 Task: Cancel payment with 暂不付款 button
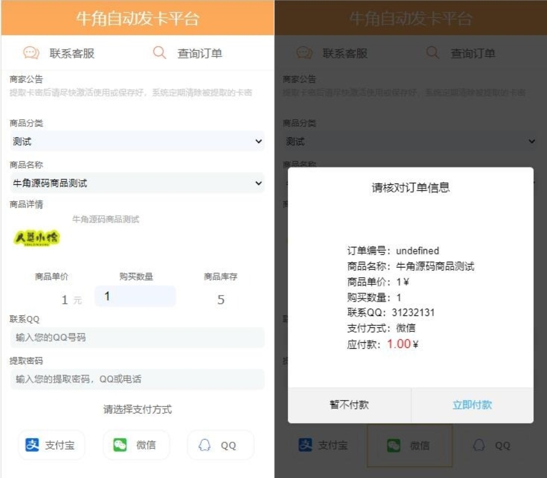click(x=350, y=404)
